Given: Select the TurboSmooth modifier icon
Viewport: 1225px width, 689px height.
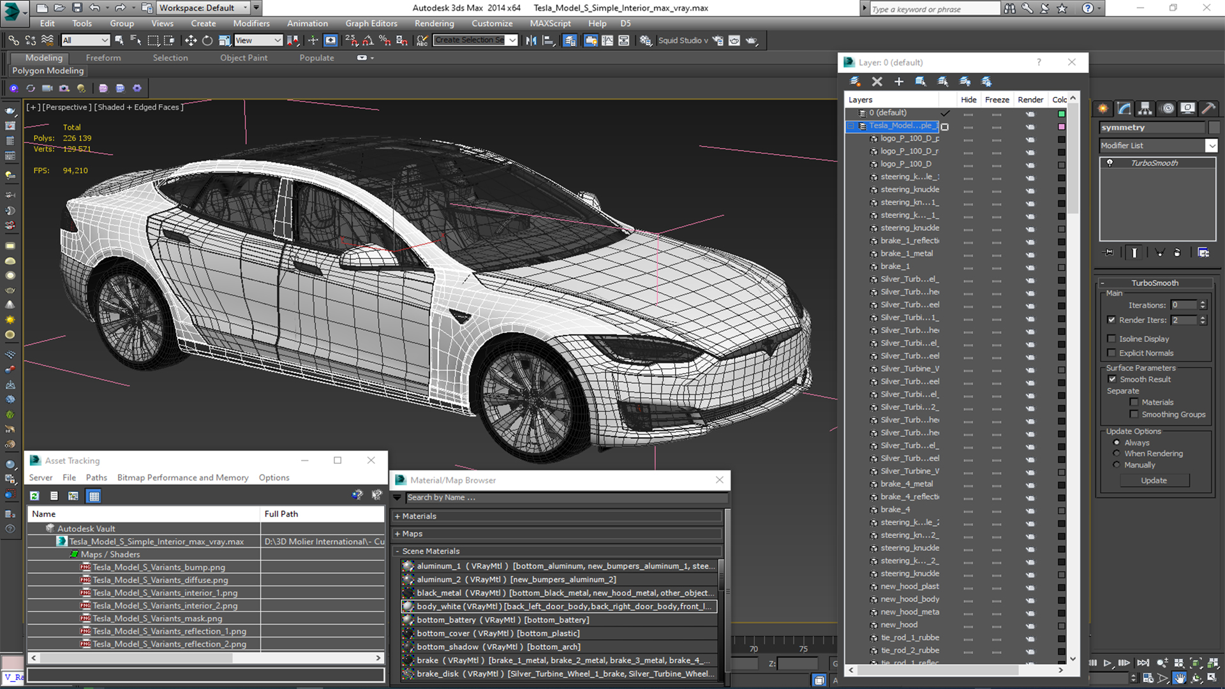Looking at the screenshot, I should 1111,163.
